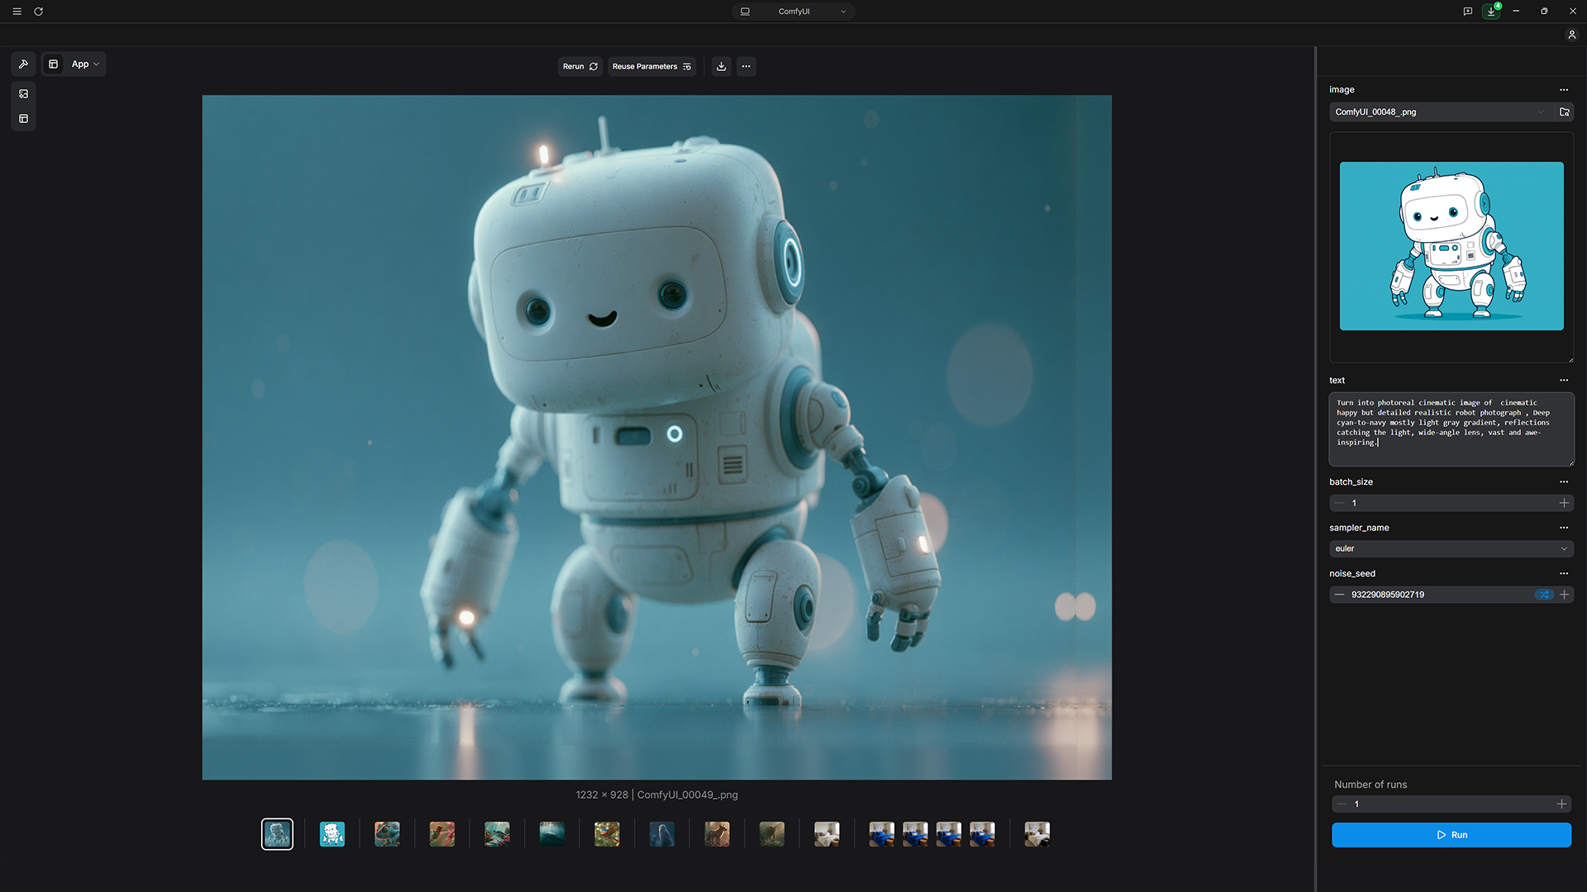The height and width of the screenshot is (892, 1587).
Task: Click inside the prompt text area
Action: [1451, 429]
